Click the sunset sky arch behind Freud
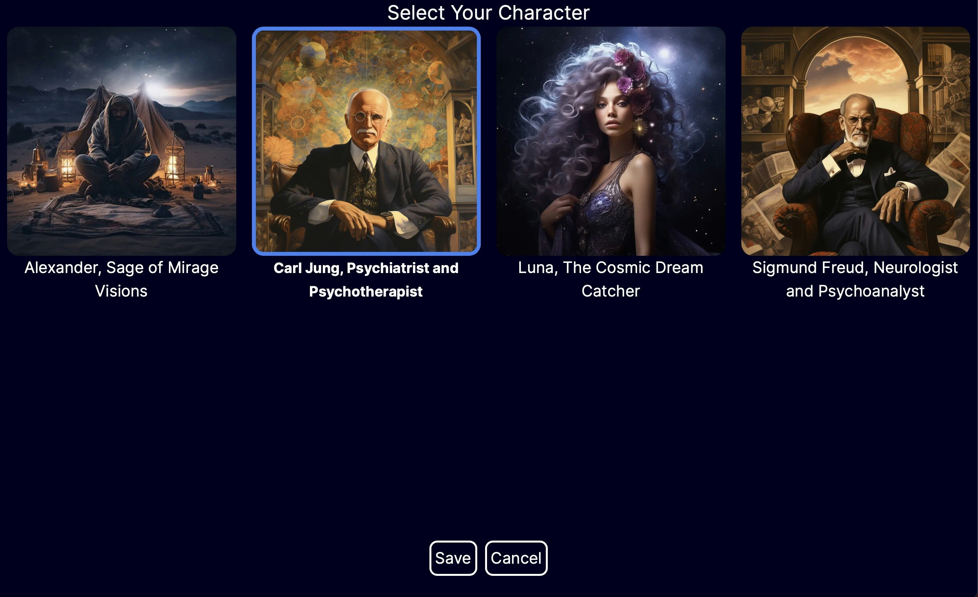 (856, 76)
